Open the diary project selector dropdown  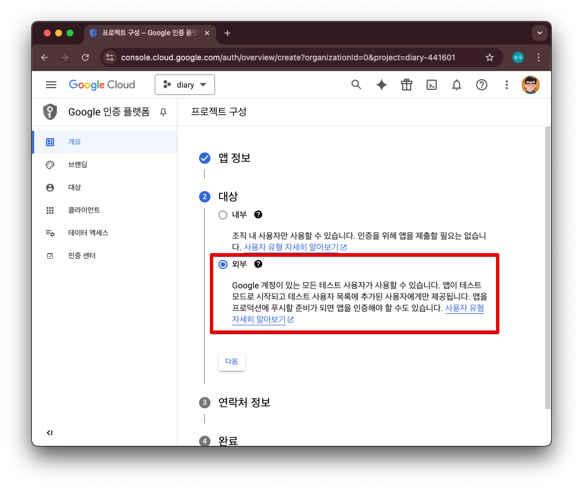point(185,85)
